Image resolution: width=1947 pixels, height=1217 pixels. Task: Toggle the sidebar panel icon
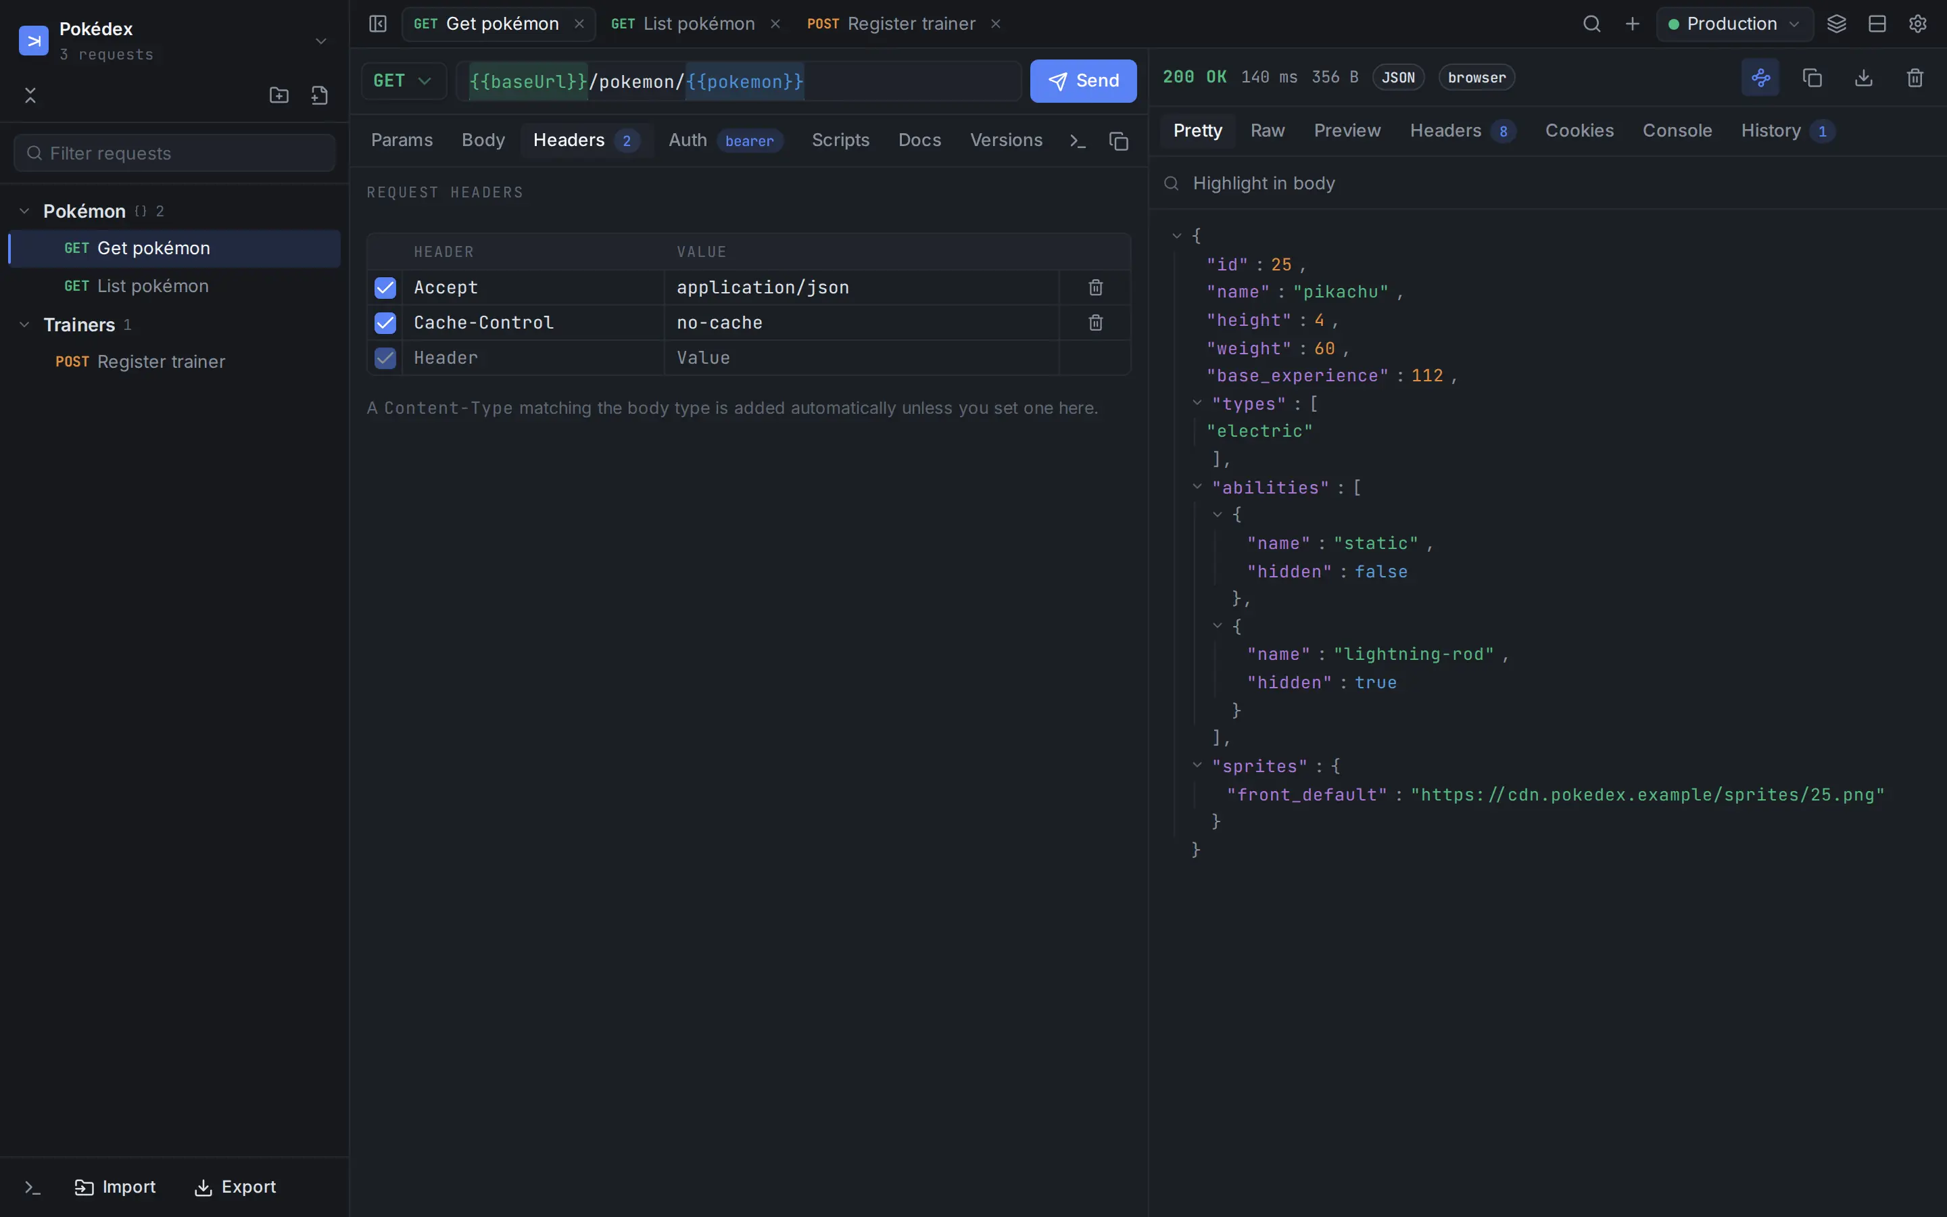pos(377,24)
